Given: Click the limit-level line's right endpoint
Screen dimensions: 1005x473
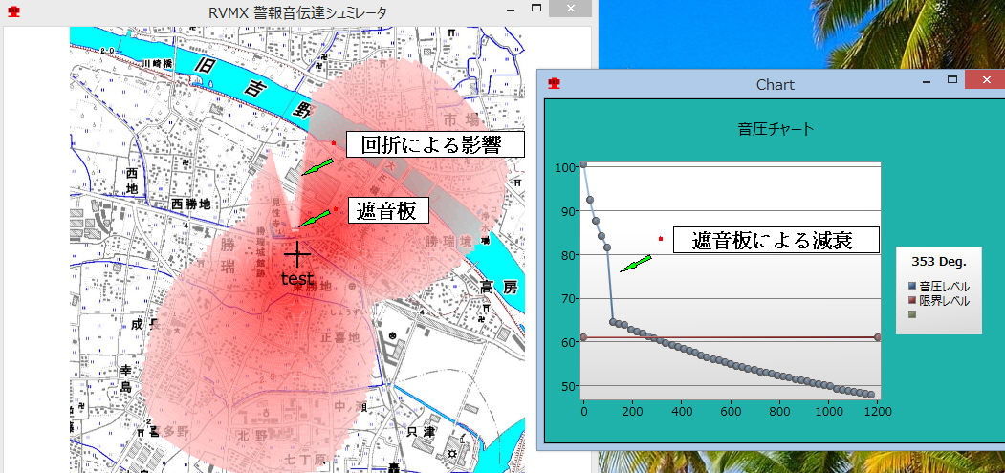Looking at the screenshot, I should 877,337.
